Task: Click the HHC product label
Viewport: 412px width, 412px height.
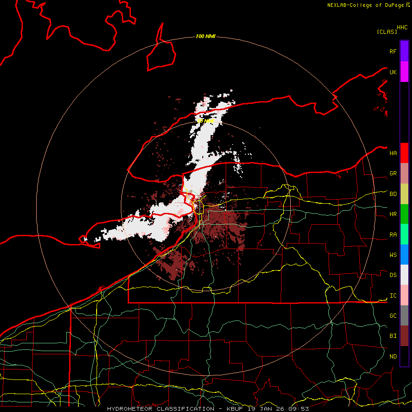Action: (x=402, y=27)
